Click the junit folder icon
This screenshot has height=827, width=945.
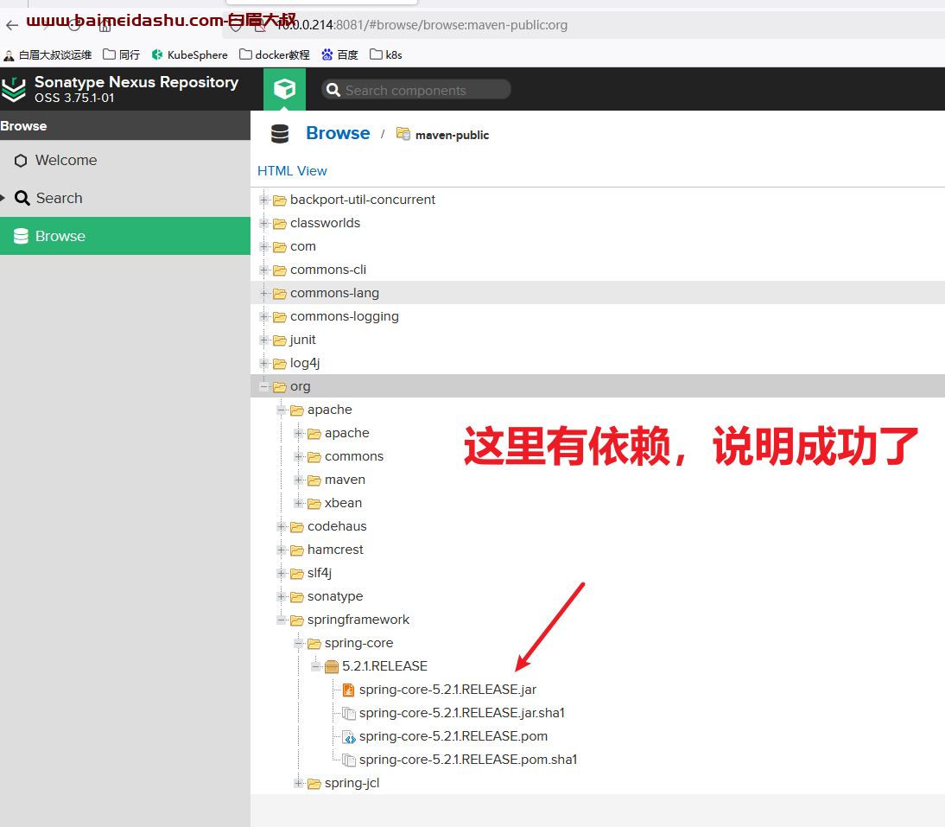pos(280,340)
